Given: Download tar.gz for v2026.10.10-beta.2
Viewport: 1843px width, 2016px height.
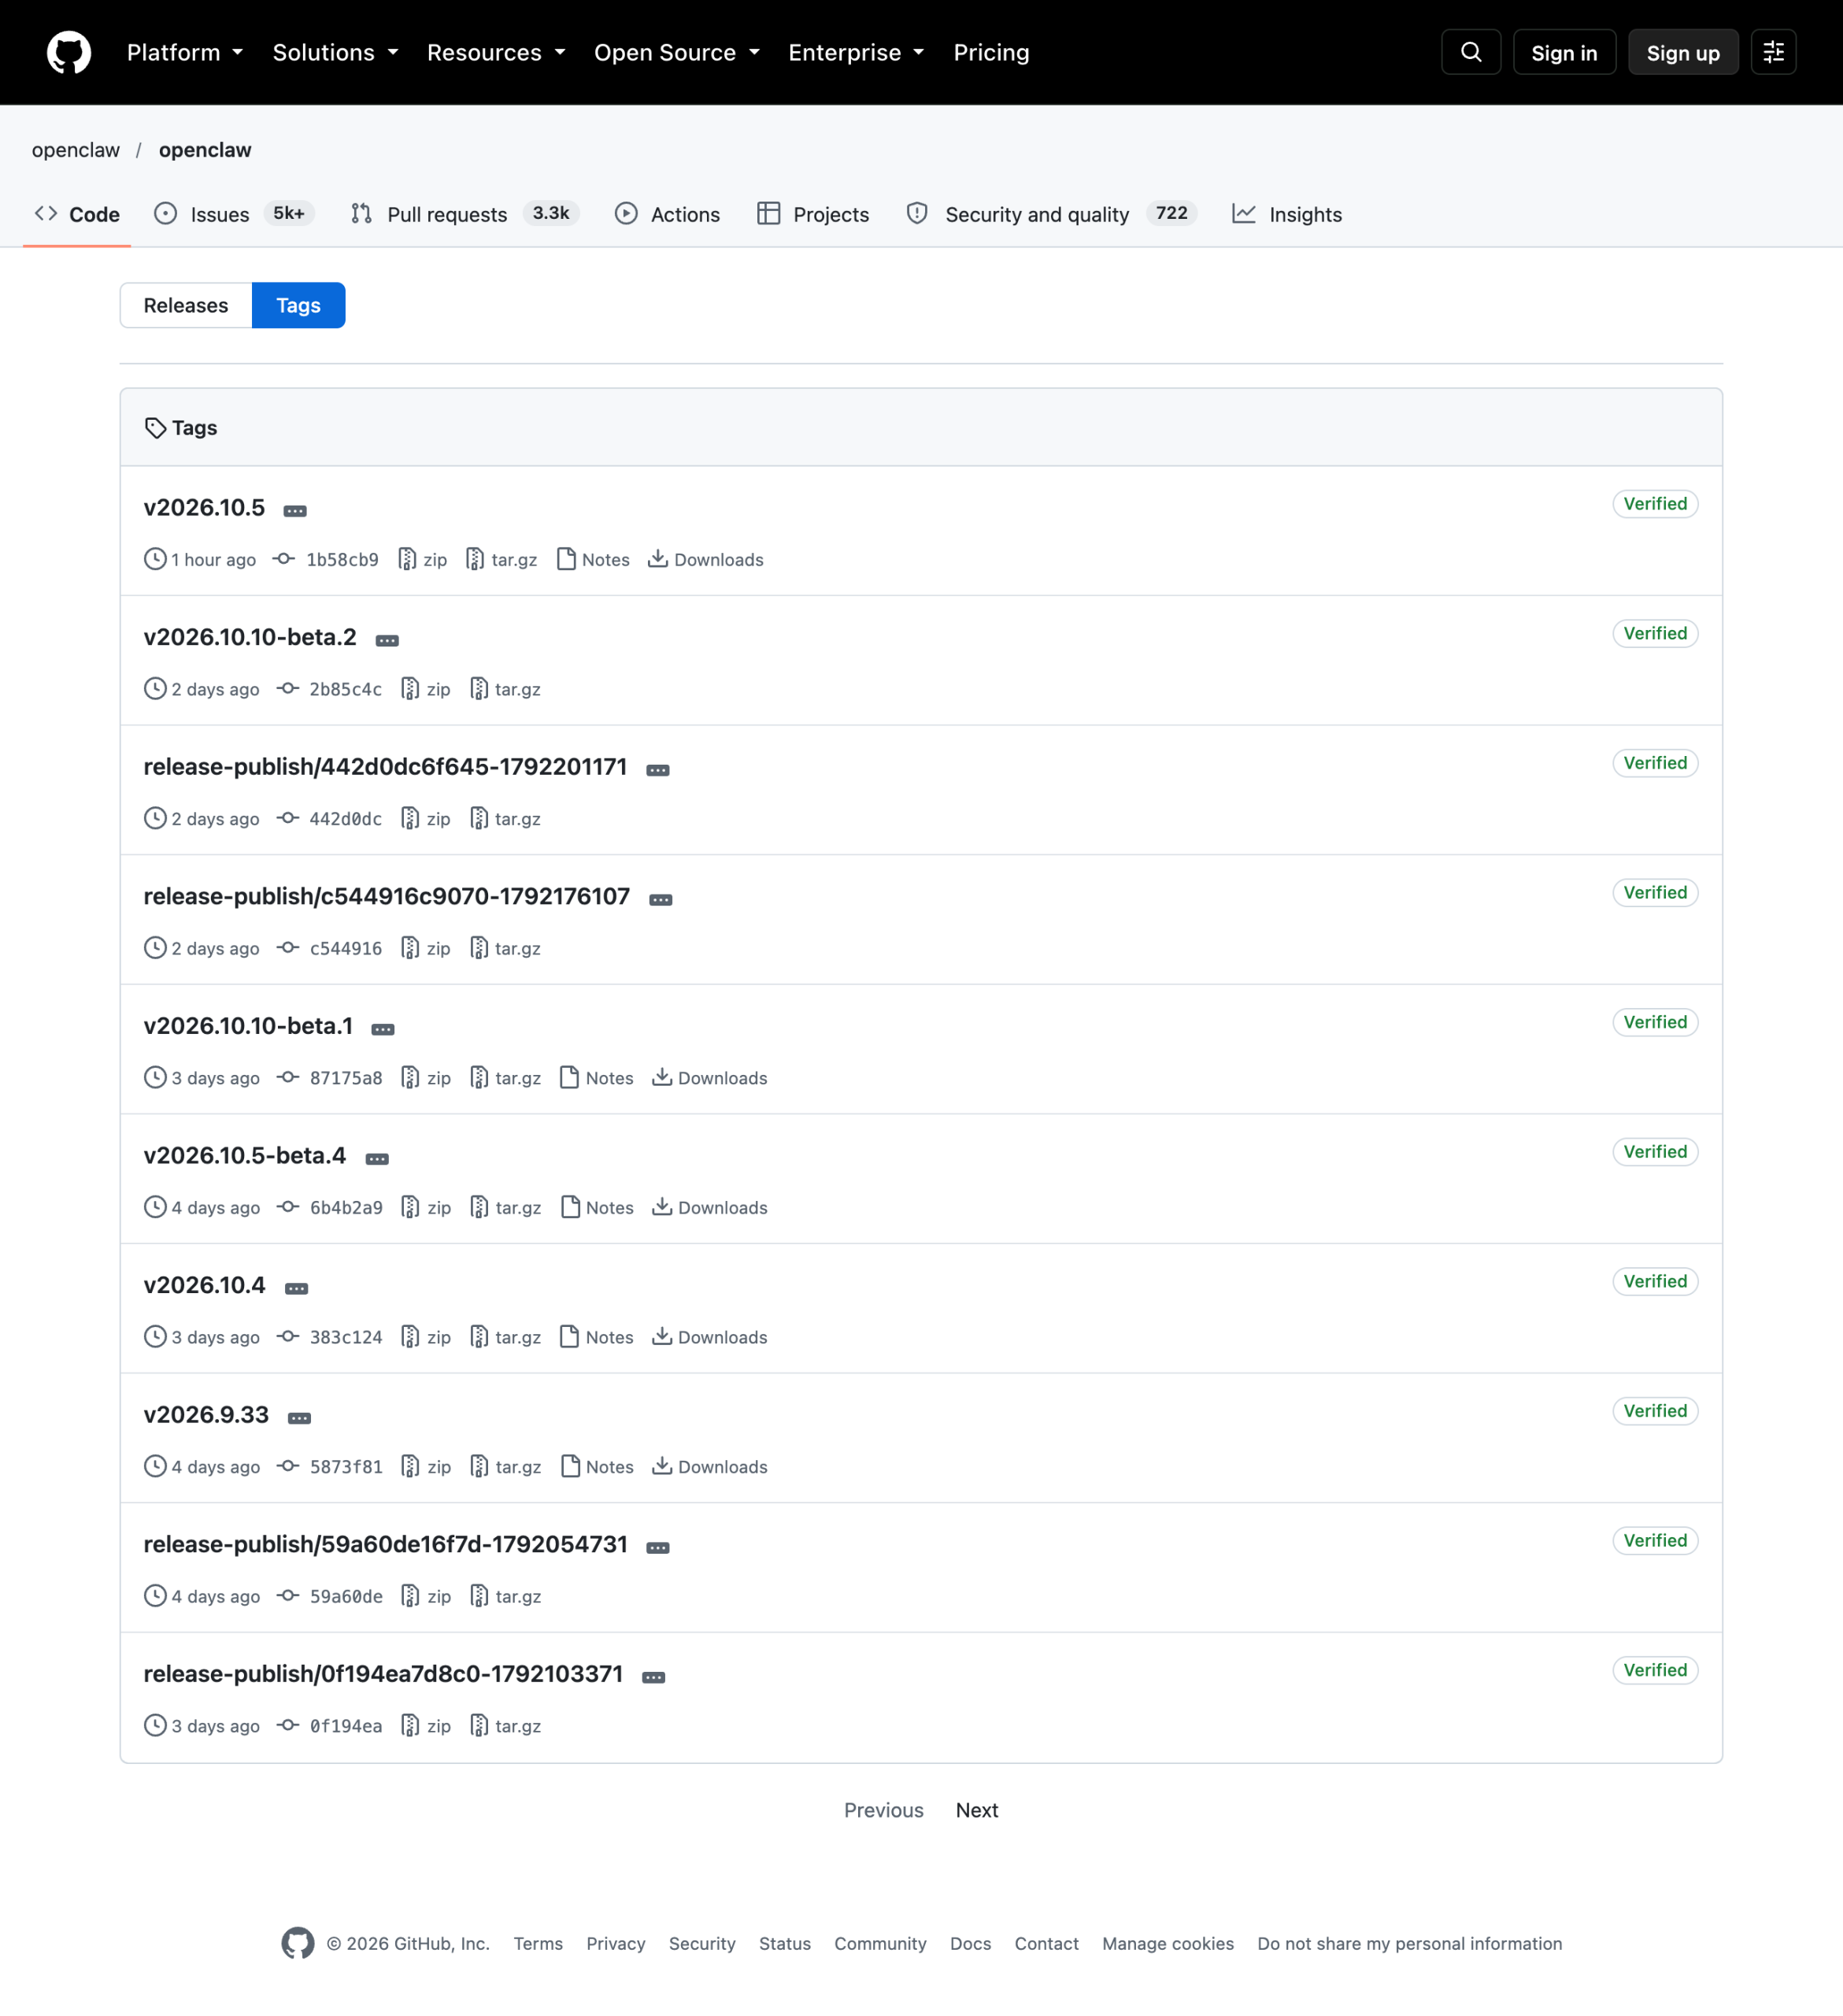Looking at the screenshot, I should [505, 689].
